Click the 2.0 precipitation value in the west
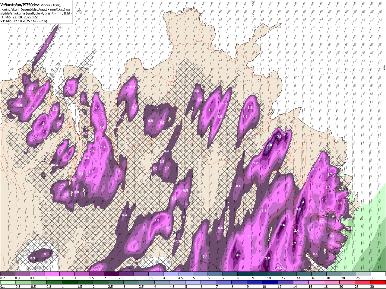This screenshot has height=289, width=386. tap(69, 154)
